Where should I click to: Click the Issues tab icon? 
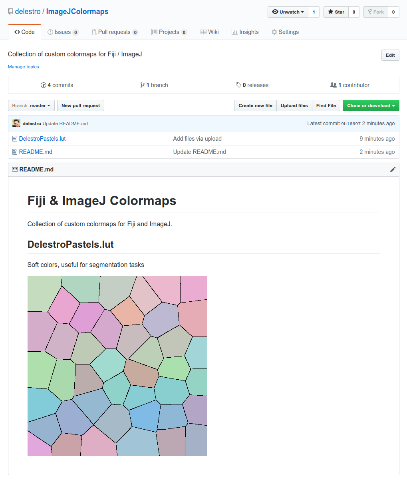(x=50, y=32)
